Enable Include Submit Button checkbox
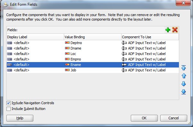193x127 pixels. click(8, 109)
